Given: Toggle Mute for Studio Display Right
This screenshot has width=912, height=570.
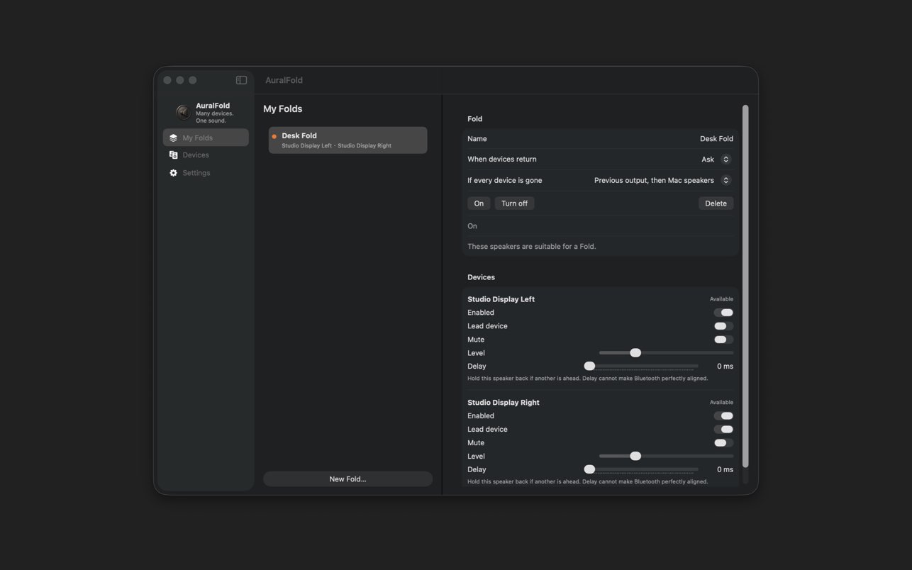Looking at the screenshot, I should [723, 443].
